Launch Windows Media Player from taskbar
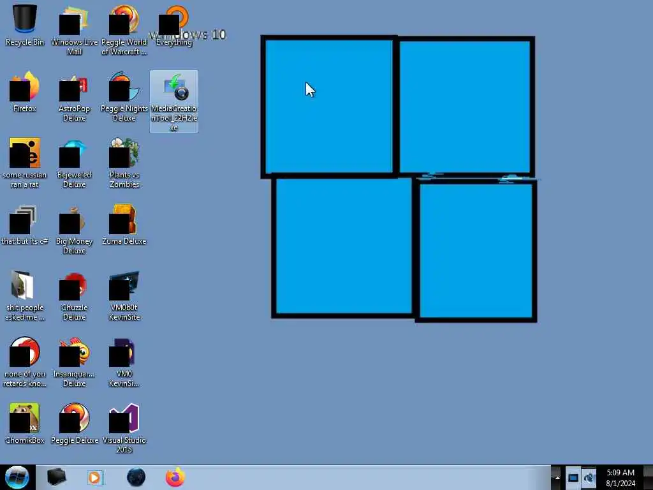The height and width of the screenshot is (490, 653). tap(96, 477)
